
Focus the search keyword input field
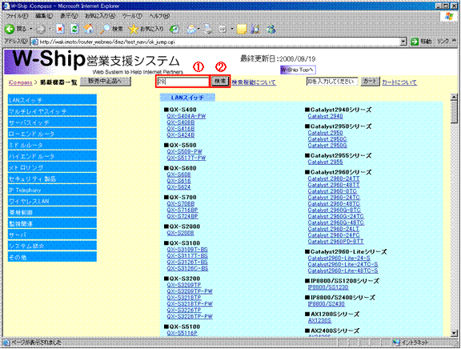coord(182,82)
